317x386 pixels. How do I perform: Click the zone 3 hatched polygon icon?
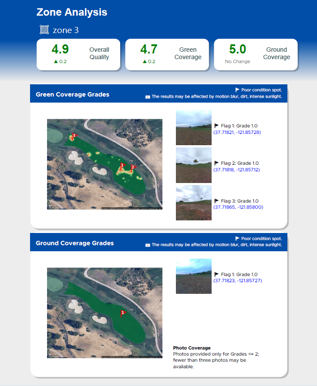pos(44,30)
